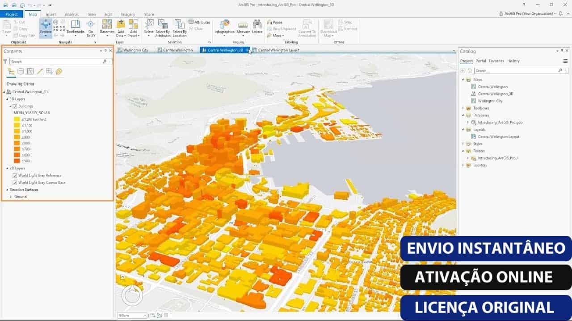This screenshot has width=572, height=321.
Task: Switch to the Imagery ribbon tab
Action: click(128, 14)
